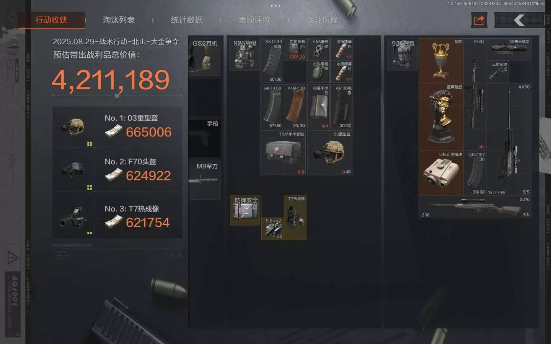Open the 表现评价 tab
This screenshot has height=344, width=551.
254,20
